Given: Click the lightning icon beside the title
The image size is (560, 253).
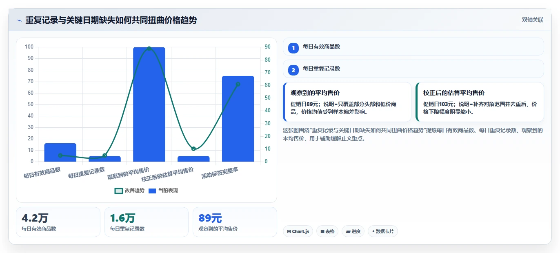Looking at the screenshot, I should coord(19,20).
